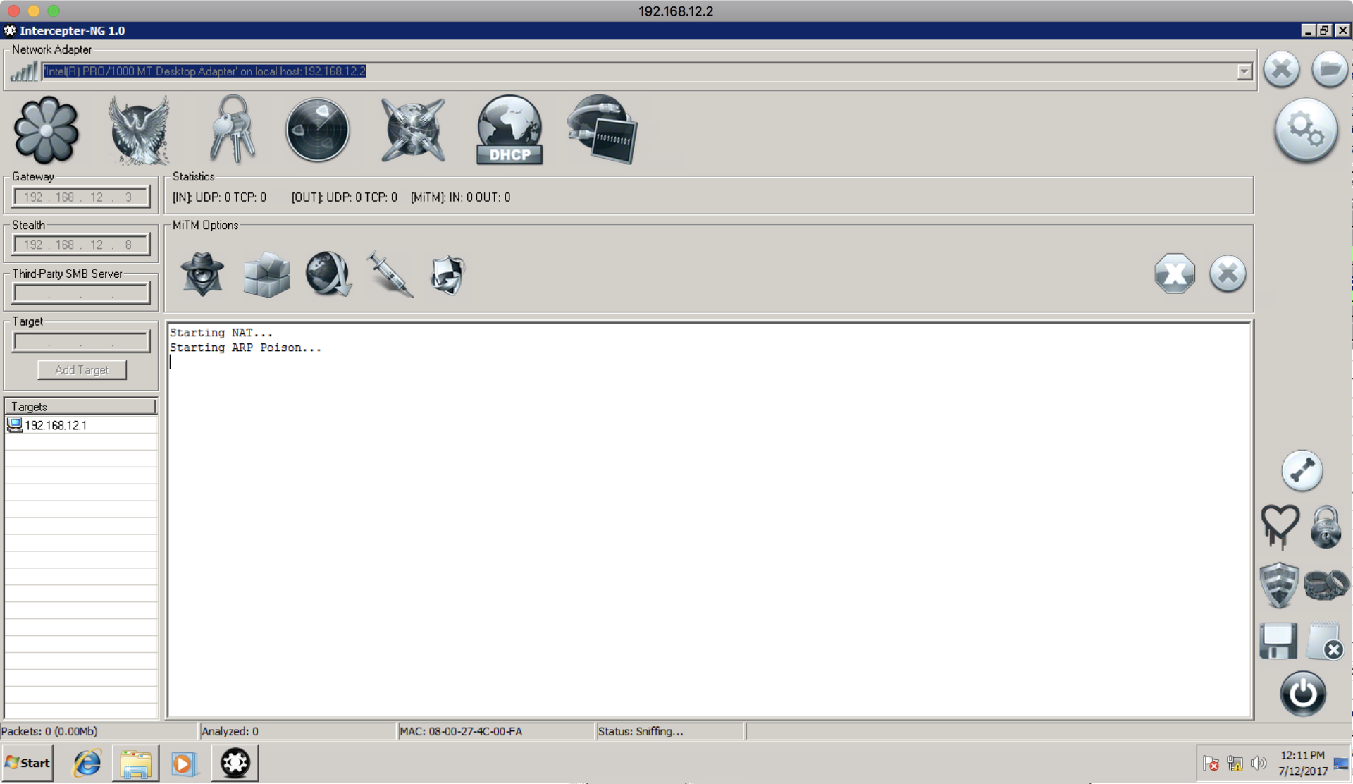Click the cubes MiTM option icon
This screenshot has width=1353, height=784.
point(266,274)
